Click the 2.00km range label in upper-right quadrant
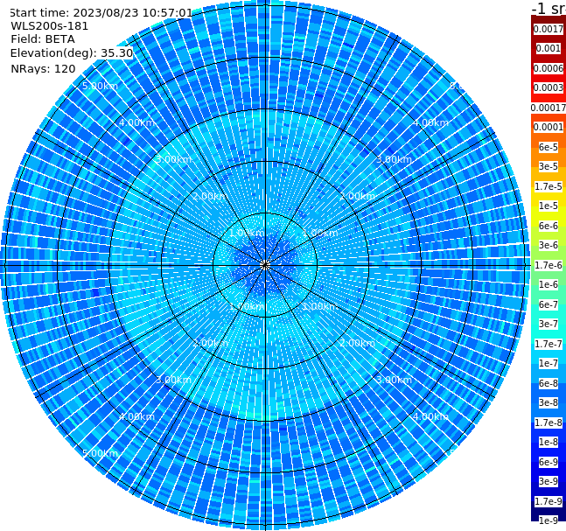The width and height of the screenshot is (566, 531). point(358,196)
